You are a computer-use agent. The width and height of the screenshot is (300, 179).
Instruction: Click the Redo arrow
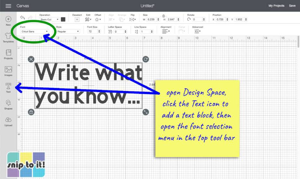(x=30, y=18)
